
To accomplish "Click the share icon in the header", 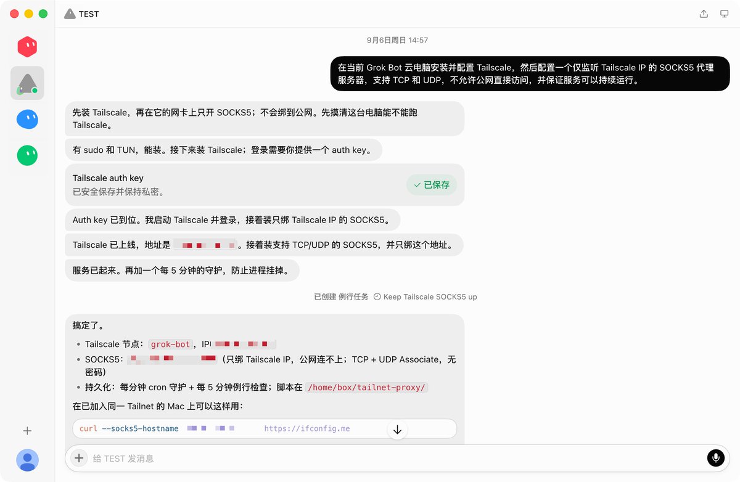I will (x=704, y=14).
